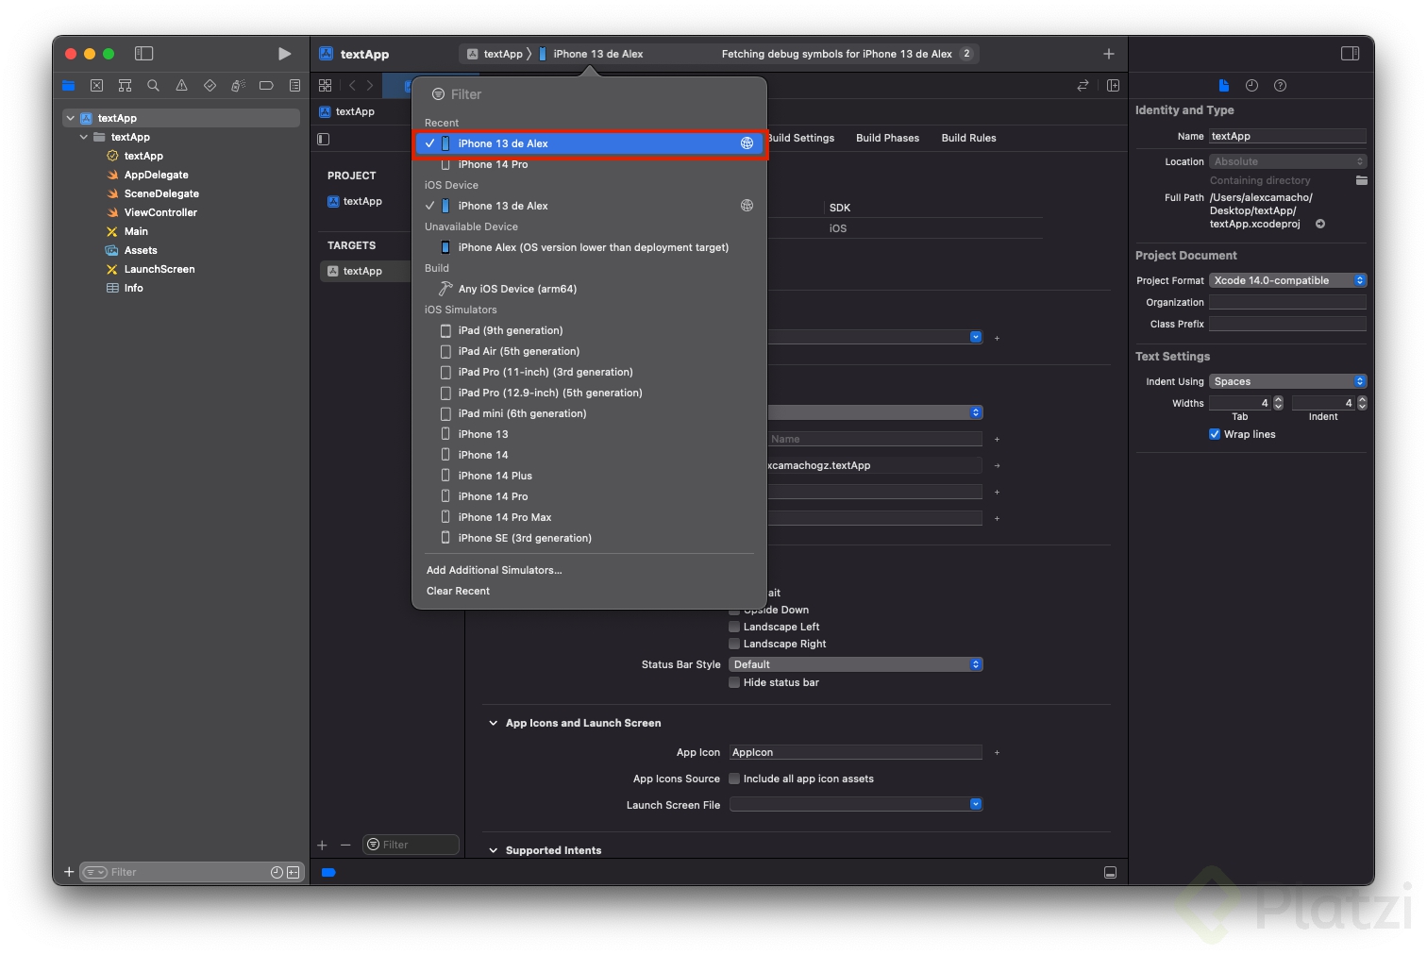The height and width of the screenshot is (955, 1427).
Task: Click the Indent width stepper
Action: point(1362,403)
